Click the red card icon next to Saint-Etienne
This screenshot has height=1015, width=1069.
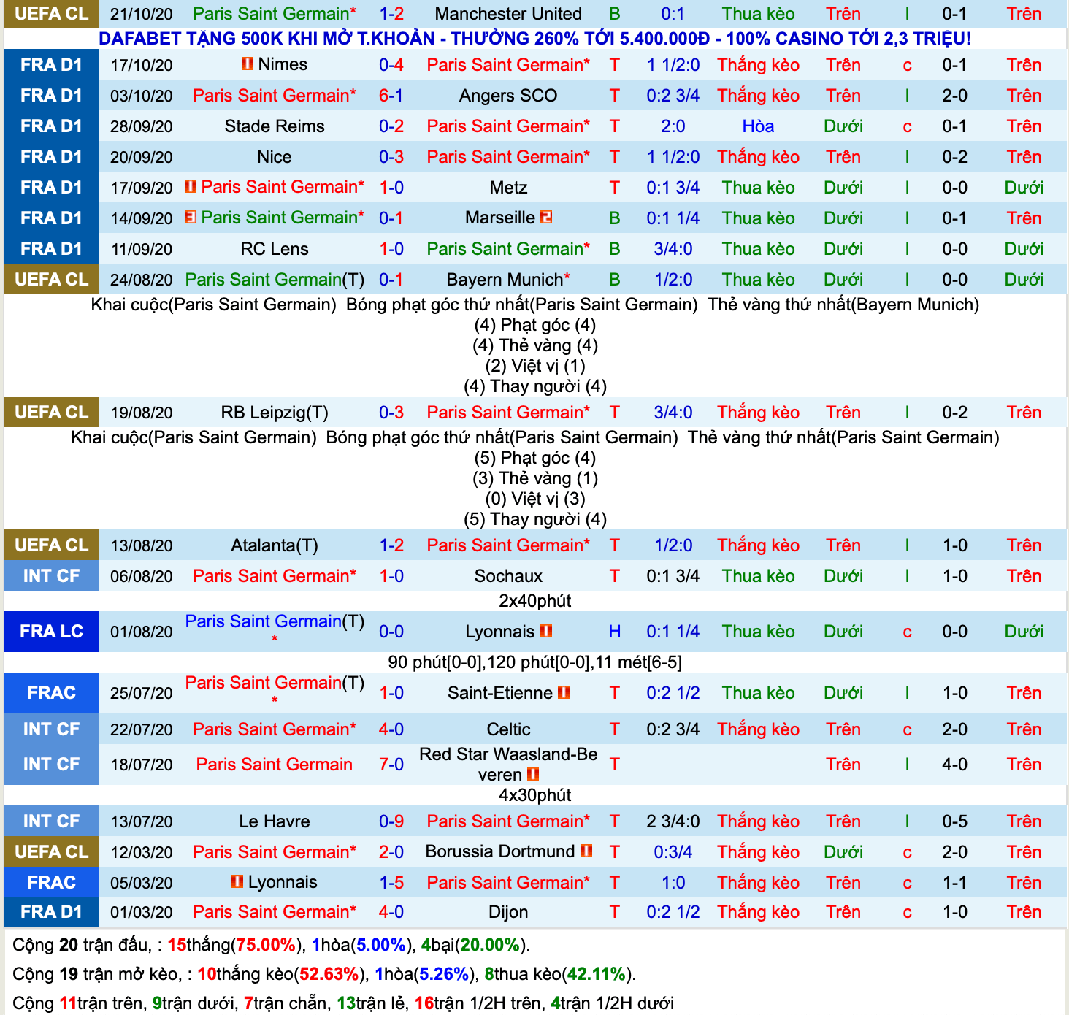(564, 692)
